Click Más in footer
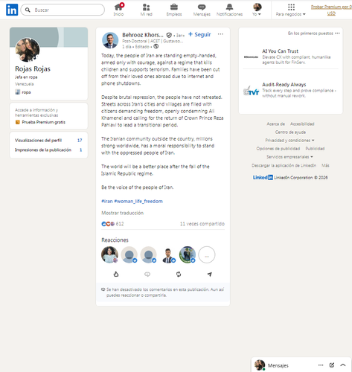The height and width of the screenshot is (372, 352). tap(325, 165)
